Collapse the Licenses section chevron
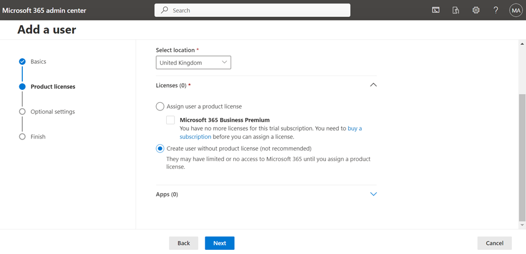This screenshot has height=254, width=526. (373, 85)
